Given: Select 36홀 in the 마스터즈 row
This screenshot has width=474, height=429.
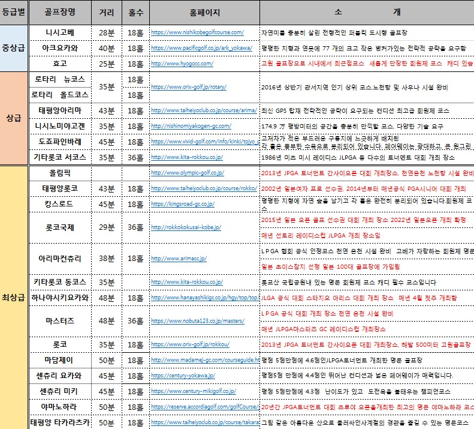Looking at the screenshot, I should (136, 321).
